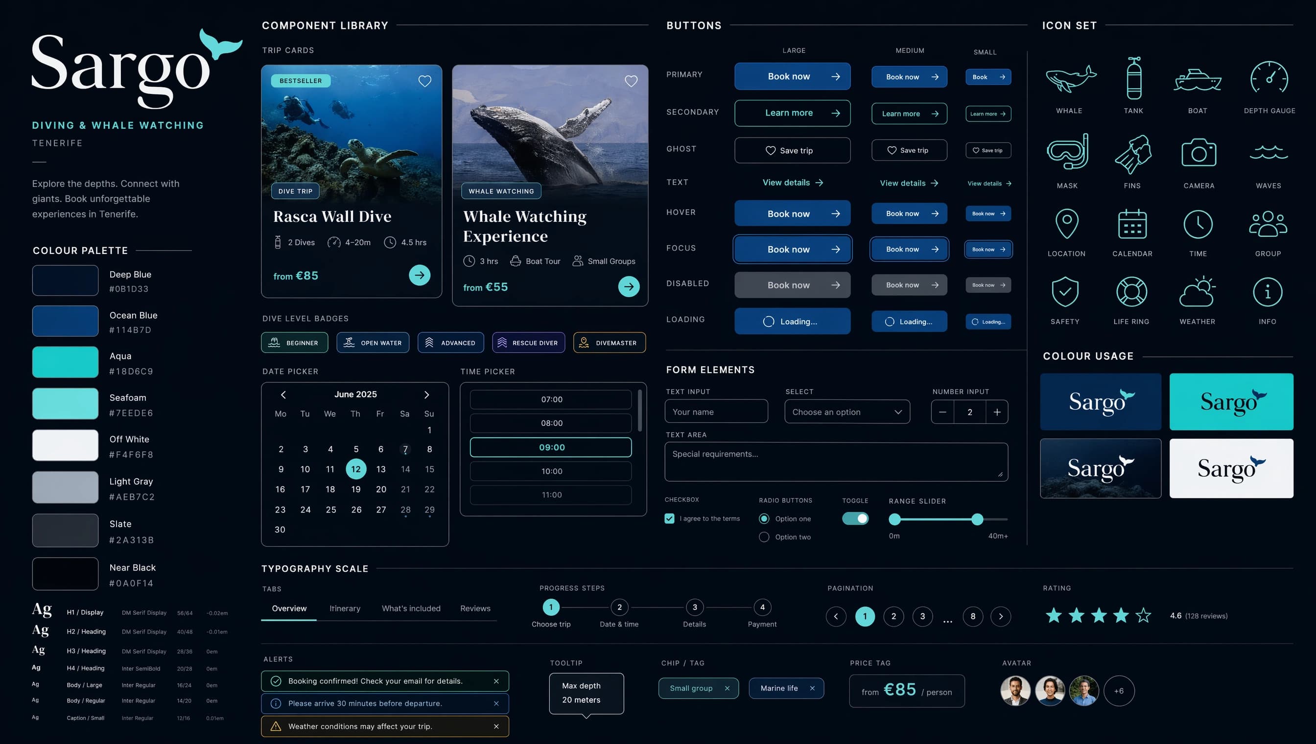This screenshot has height=744, width=1316.
Task: Open the What's included tab
Action: point(411,608)
